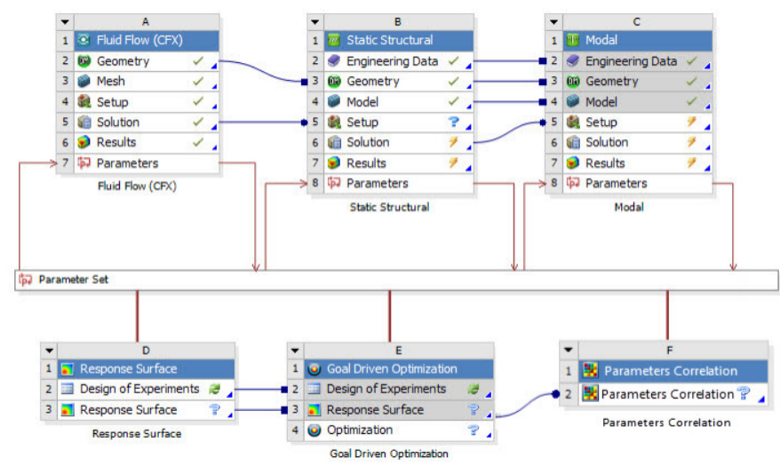Select Fluid Flow (CFX) title cell
The height and width of the screenshot is (474, 780).
click(x=147, y=40)
